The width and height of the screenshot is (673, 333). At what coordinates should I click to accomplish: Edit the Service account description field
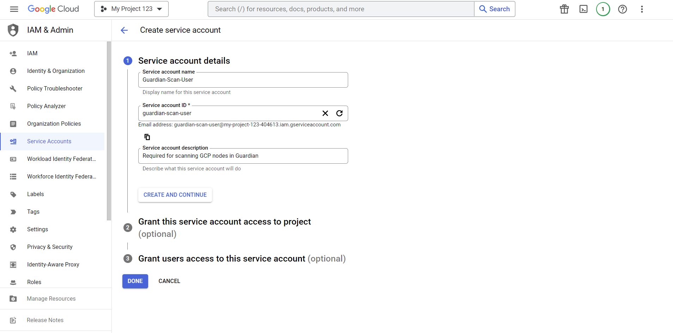point(243,156)
